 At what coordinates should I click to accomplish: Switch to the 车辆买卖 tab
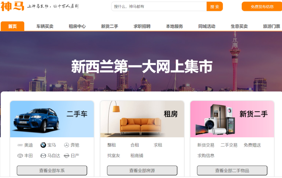click(45, 26)
